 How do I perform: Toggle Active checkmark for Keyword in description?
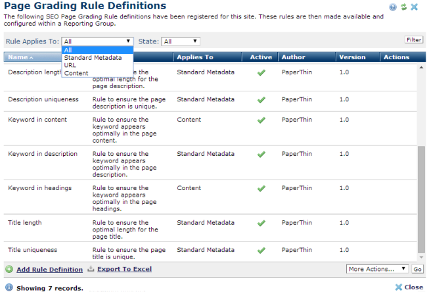point(261,155)
